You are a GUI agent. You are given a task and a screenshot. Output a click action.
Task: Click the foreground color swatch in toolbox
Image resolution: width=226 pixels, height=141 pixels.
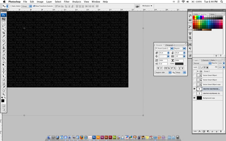[x=3, y=101]
